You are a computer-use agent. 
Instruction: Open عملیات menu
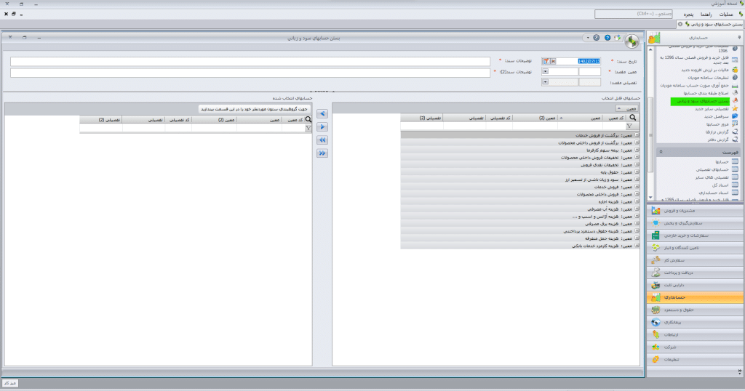coord(726,15)
